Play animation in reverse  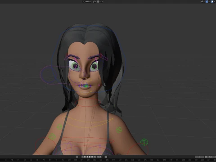88,157
